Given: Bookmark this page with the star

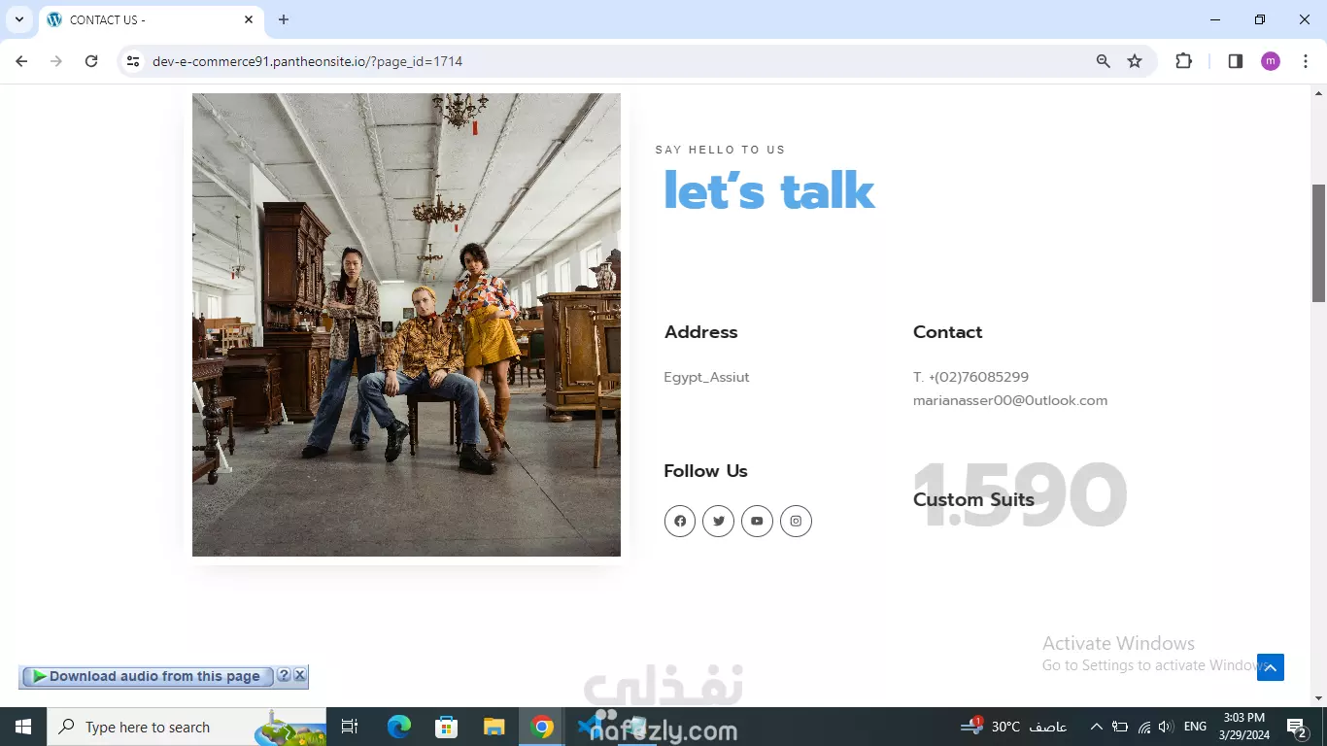Looking at the screenshot, I should tap(1135, 61).
